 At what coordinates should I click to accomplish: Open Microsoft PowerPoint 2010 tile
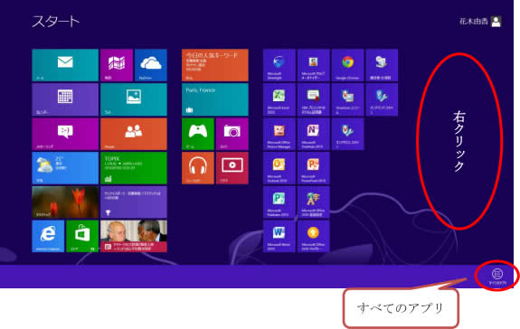[x=314, y=168]
